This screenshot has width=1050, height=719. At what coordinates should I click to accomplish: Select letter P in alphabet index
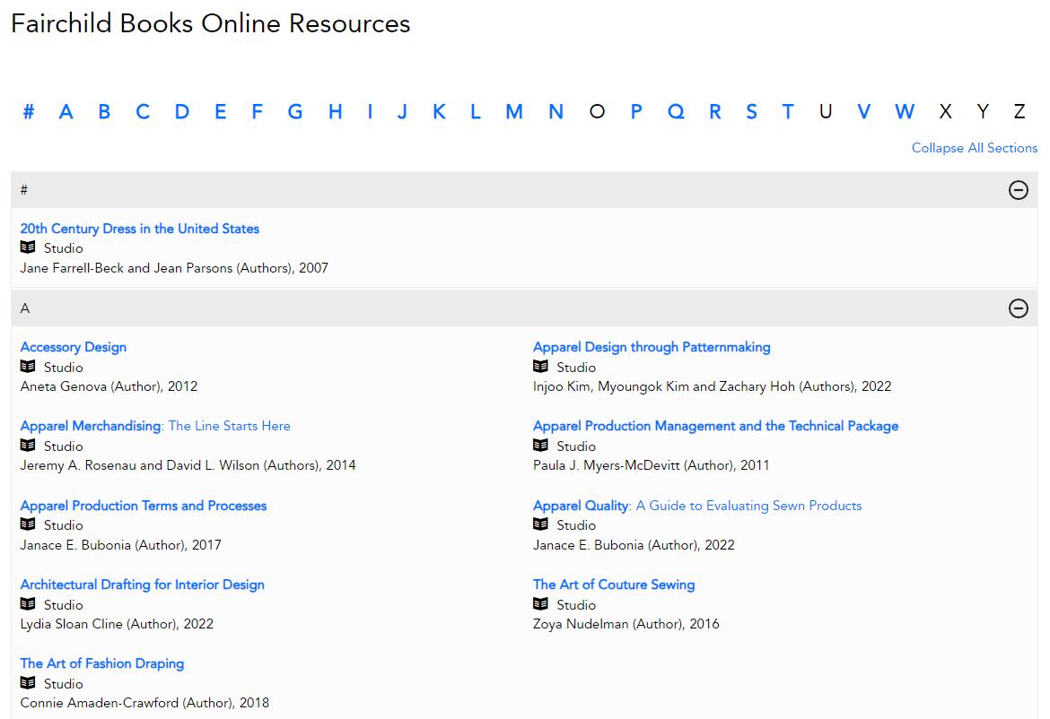point(636,111)
